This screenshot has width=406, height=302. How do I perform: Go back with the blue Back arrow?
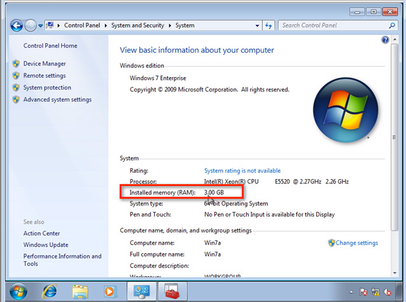[x=17, y=25]
